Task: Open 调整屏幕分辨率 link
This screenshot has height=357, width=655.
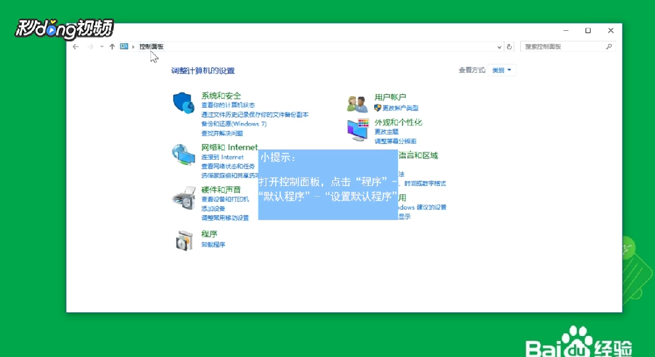Action: [x=395, y=141]
